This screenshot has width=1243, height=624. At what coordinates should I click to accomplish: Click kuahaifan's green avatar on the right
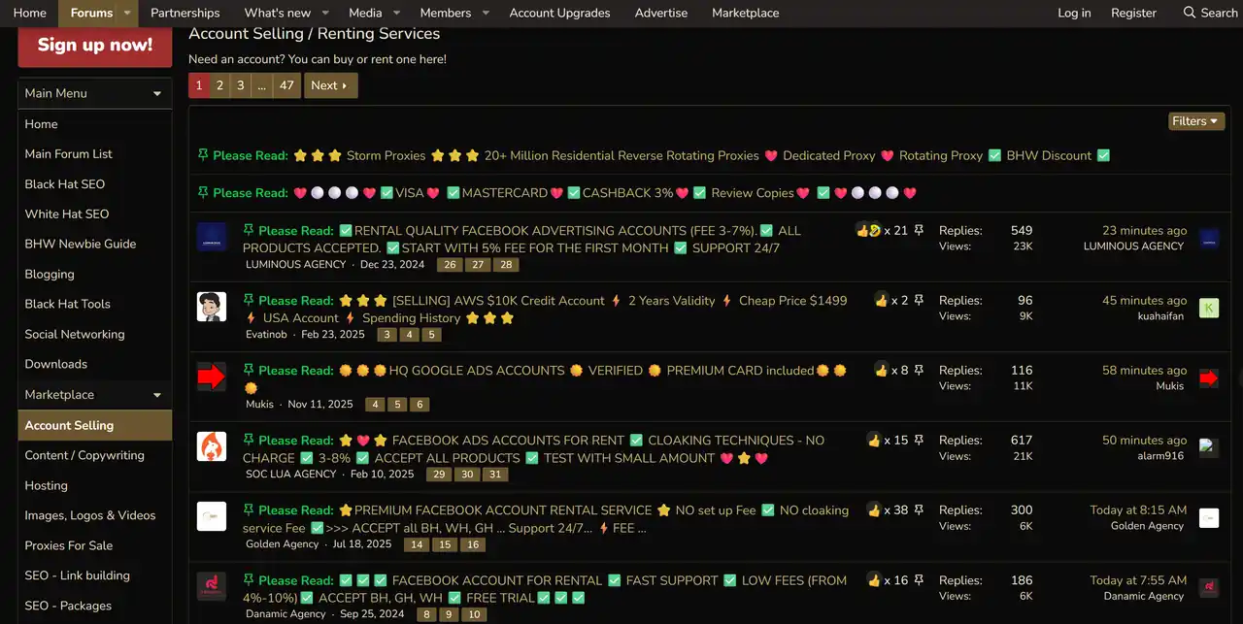tap(1208, 307)
